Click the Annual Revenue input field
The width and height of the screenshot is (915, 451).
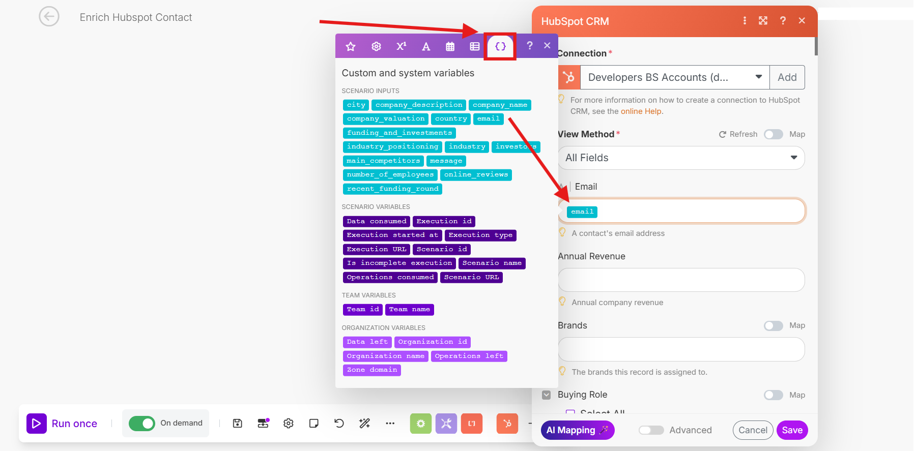click(x=681, y=280)
